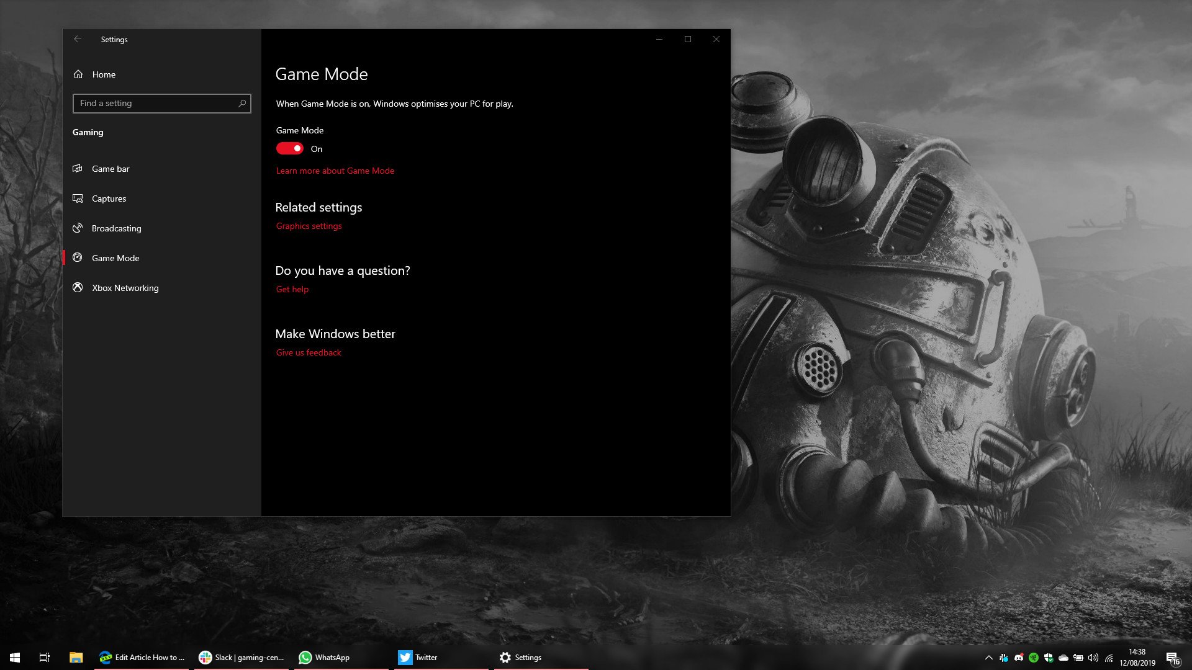The image size is (1192, 670).
Task: Click the Captures icon in sidebar
Action: coord(78,198)
